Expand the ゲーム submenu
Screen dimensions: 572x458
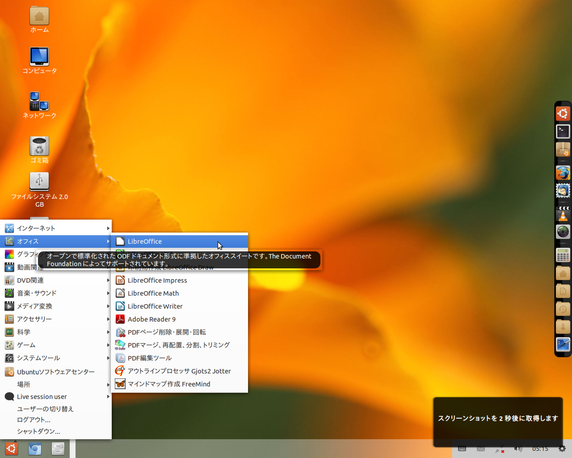click(x=56, y=345)
